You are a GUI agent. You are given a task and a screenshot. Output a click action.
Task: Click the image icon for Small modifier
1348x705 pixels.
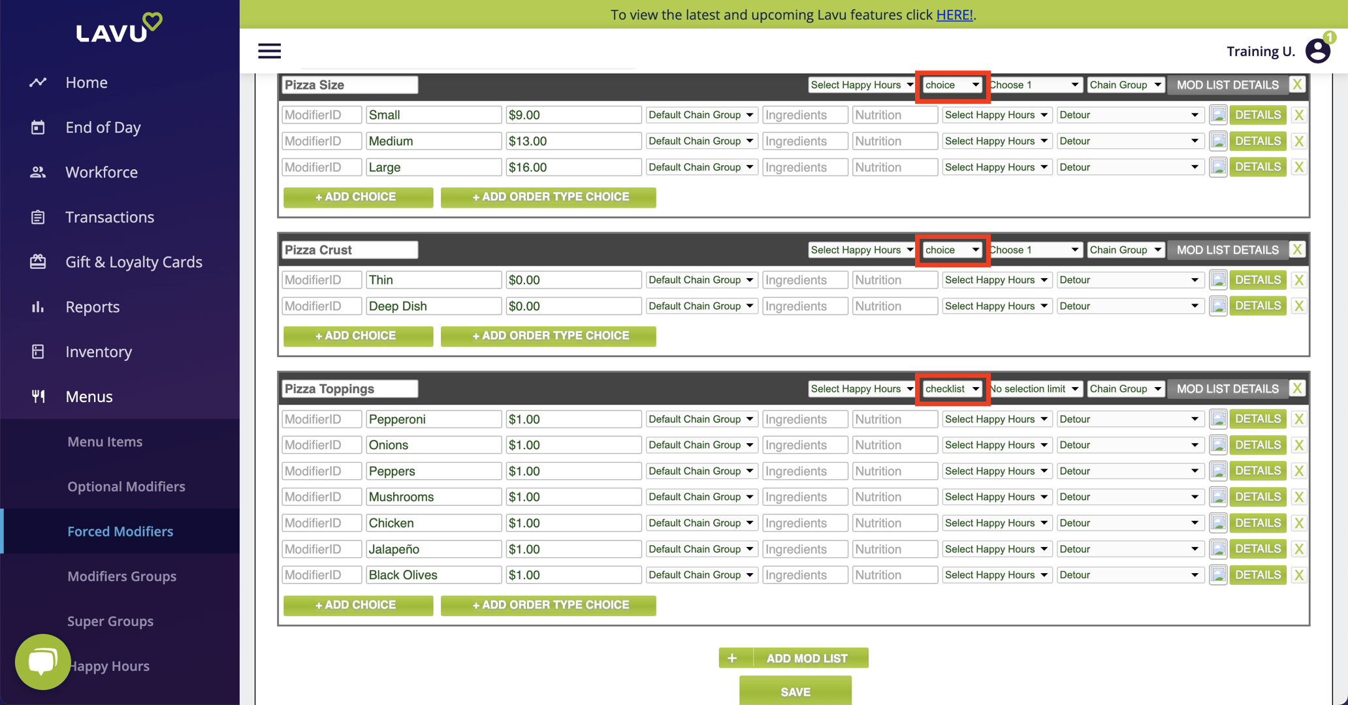click(x=1217, y=115)
